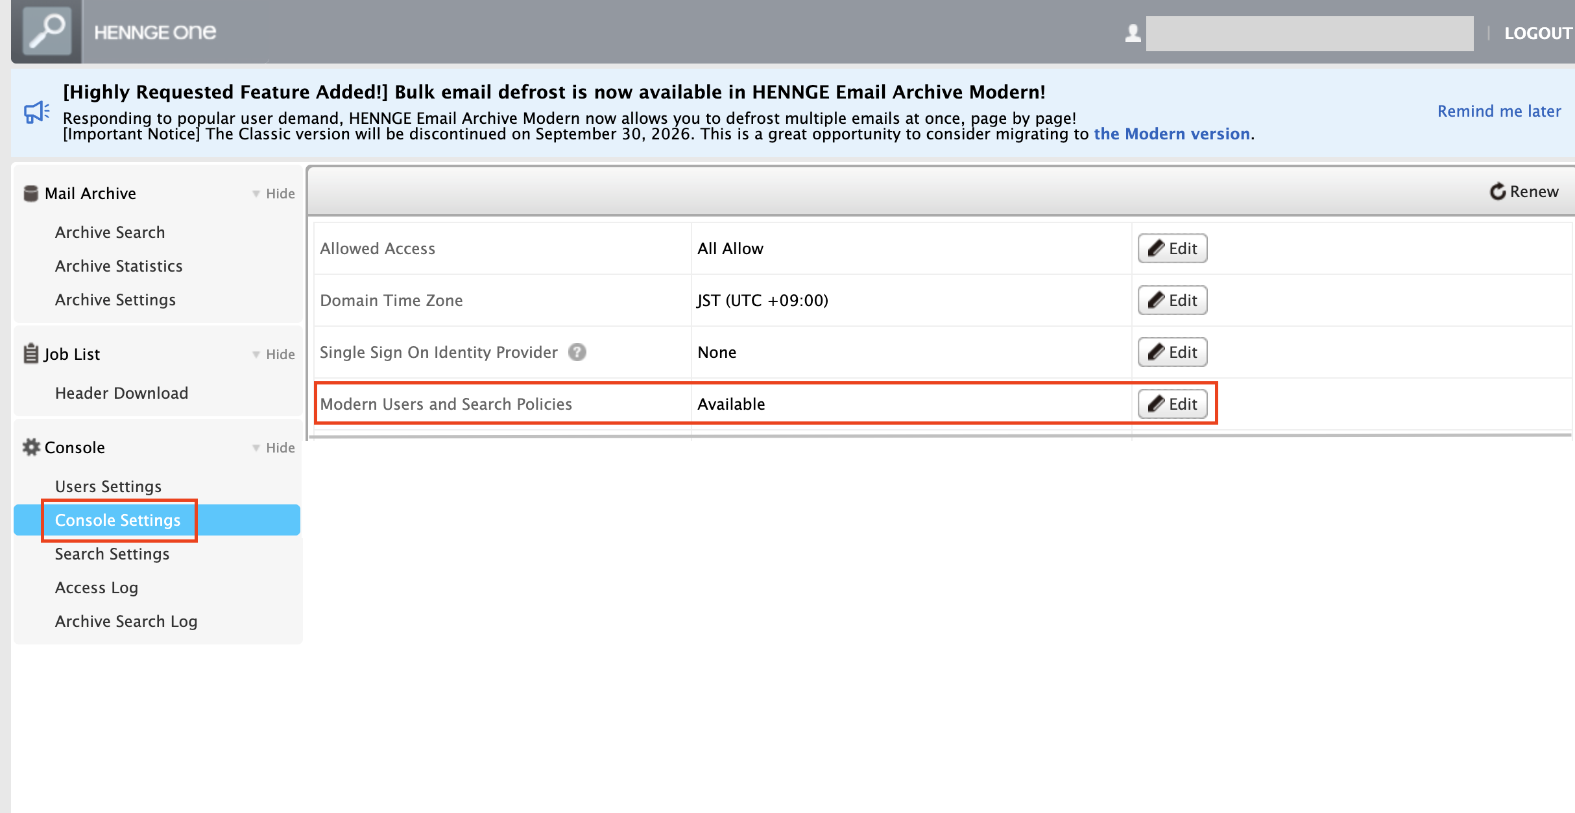Click the bulk email defrost announcement headline

pos(554,92)
